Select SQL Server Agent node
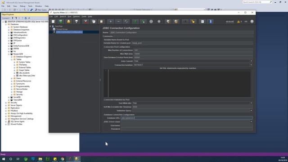Screen dimensions: 288x162 click(x=17, y=121)
